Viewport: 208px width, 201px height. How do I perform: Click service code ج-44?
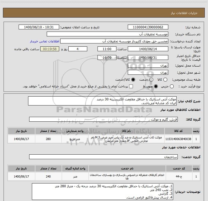click(x=179, y=176)
